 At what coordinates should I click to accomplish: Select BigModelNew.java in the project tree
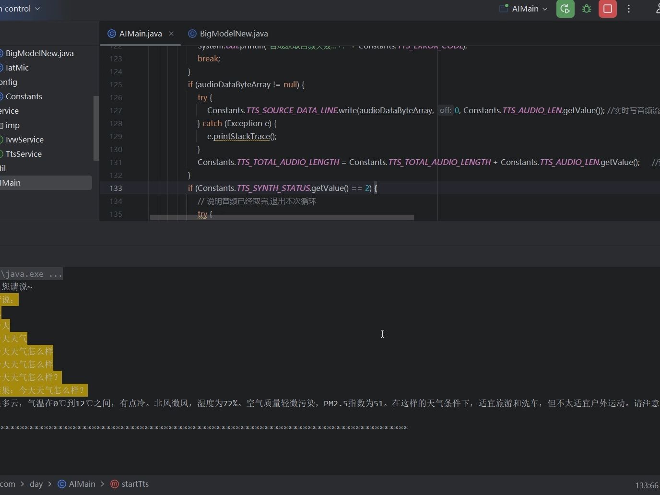coord(40,53)
